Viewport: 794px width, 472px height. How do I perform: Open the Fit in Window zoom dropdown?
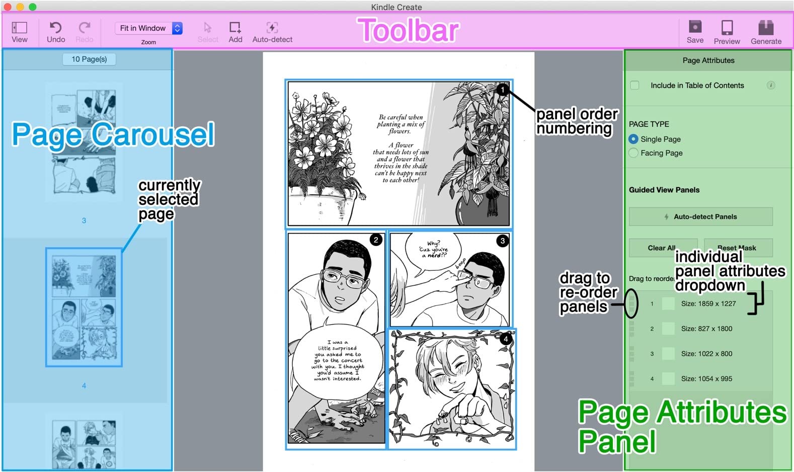[148, 28]
